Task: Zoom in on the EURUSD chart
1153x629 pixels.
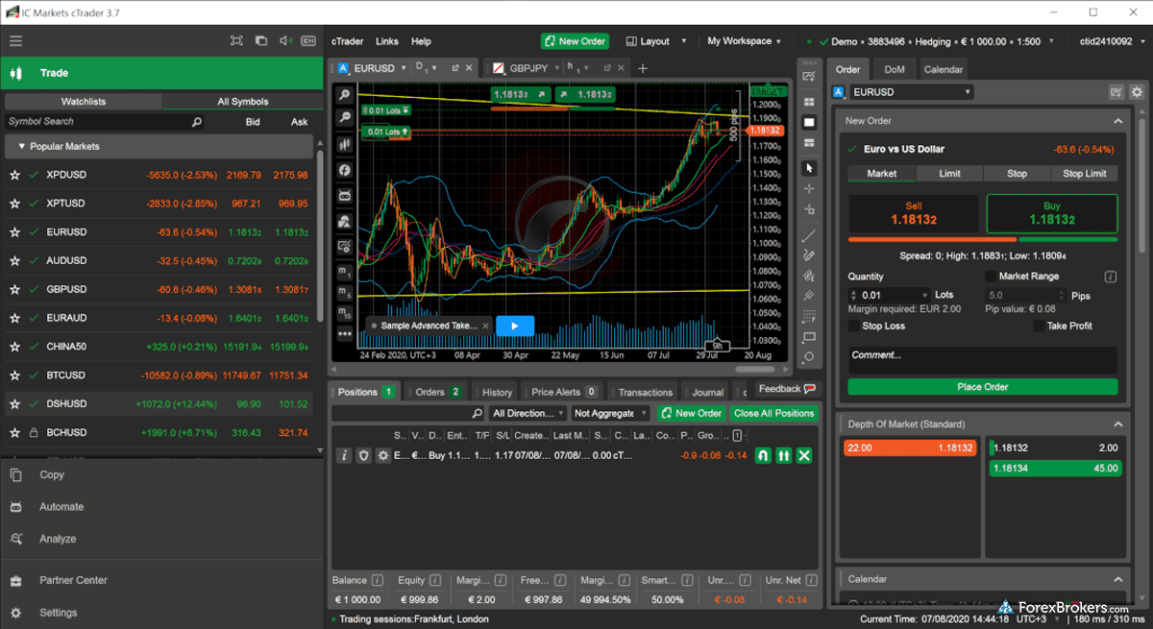Action: click(344, 95)
